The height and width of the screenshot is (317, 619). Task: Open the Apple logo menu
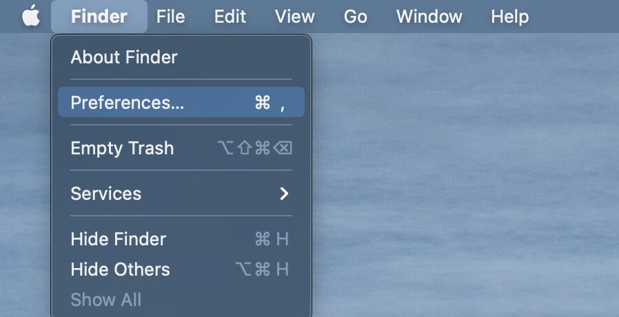point(31,16)
